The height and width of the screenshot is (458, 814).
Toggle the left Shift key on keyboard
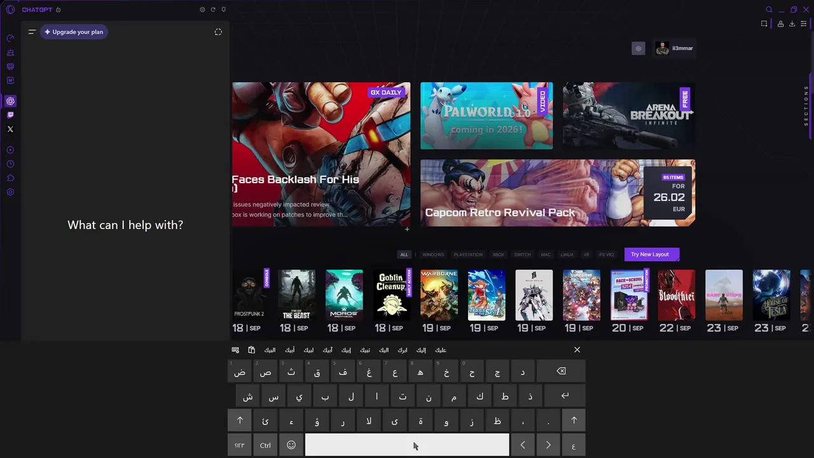[x=240, y=420]
